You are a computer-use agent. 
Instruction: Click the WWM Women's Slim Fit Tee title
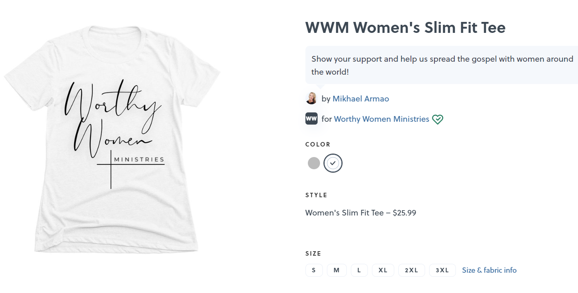pyautogui.click(x=405, y=28)
